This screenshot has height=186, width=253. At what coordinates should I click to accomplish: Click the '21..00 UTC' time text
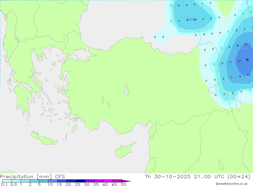209,176
